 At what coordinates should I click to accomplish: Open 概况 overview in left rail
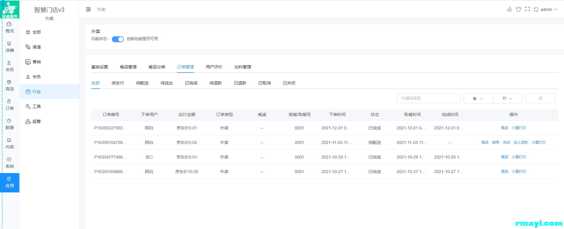pos(10,28)
